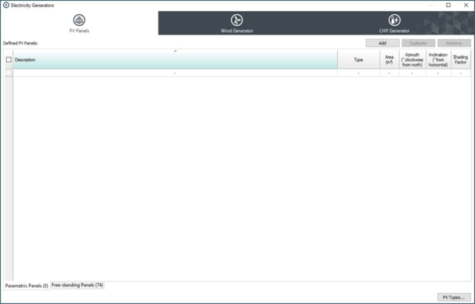475x304 pixels.
Task: Tick the header select-all checkbox
Action: 9,60
